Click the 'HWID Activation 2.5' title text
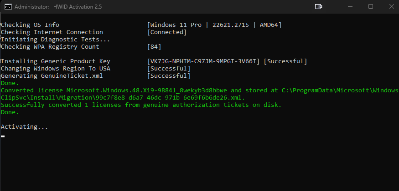Screen dimensions: 399x191 tap(78, 7)
